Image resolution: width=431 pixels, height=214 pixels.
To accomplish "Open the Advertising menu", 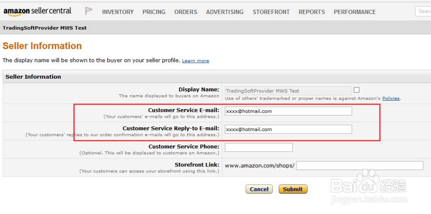I will [225, 12].
